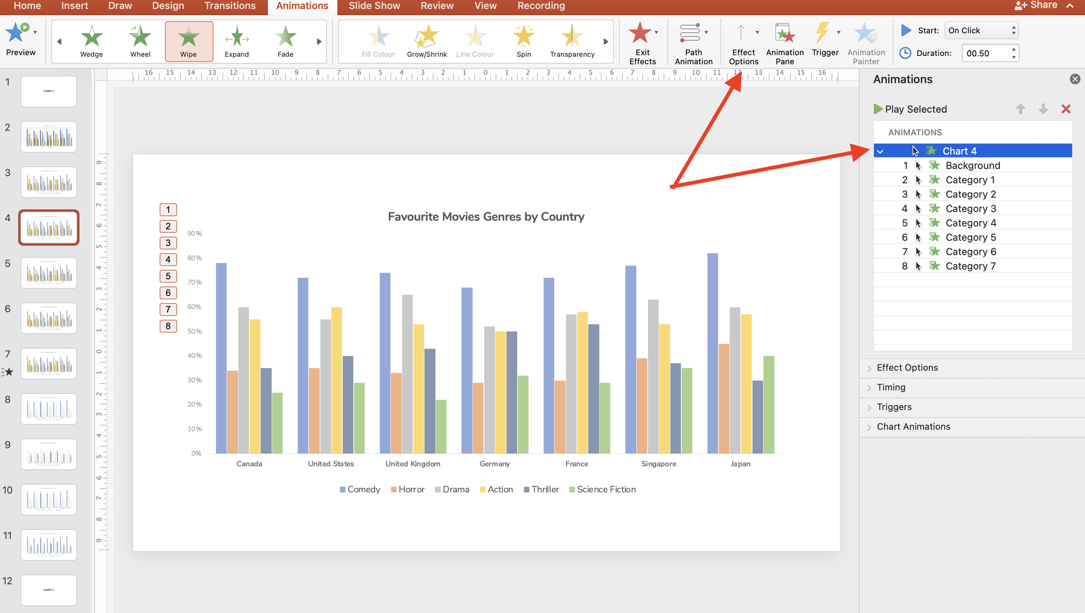Select slide 8 thumbnail
Viewport: 1085px width, 613px height.
pyautogui.click(x=49, y=408)
